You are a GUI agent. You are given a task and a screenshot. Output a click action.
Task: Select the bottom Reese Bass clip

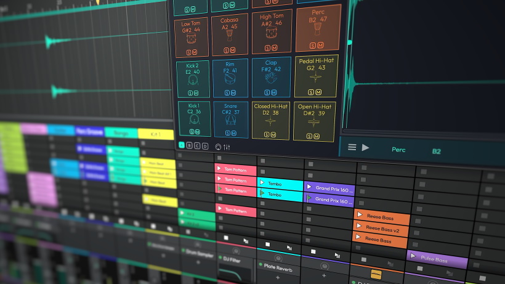[x=380, y=240]
